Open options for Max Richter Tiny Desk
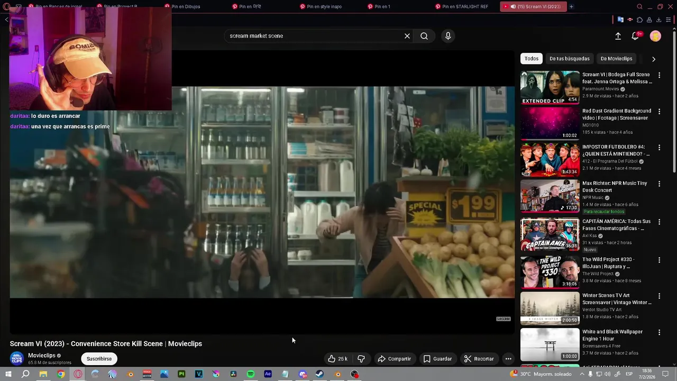The height and width of the screenshot is (381, 677). click(x=659, y=184)
